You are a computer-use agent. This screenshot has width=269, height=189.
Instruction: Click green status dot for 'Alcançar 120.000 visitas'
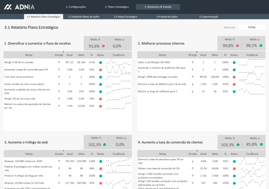click(x=100, y=161)
